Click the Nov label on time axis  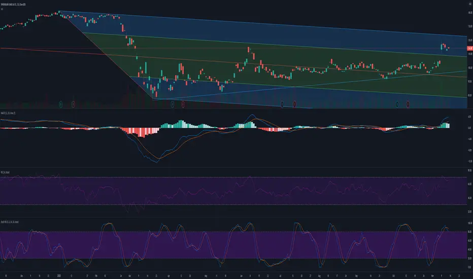(x=432, y=275)
